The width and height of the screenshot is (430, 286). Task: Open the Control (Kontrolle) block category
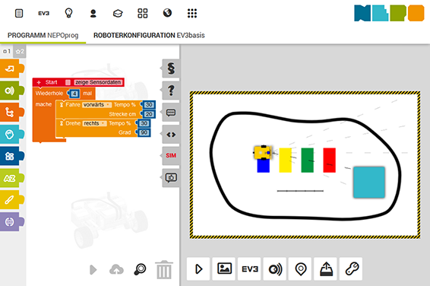(x=11, y=113)
